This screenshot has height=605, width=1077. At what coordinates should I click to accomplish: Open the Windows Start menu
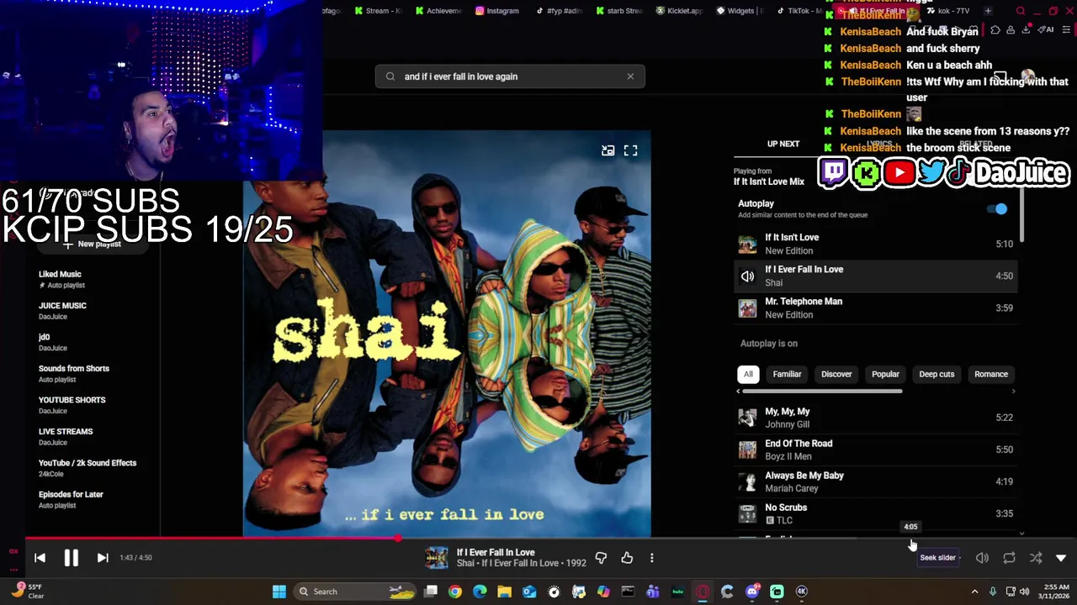279,592
